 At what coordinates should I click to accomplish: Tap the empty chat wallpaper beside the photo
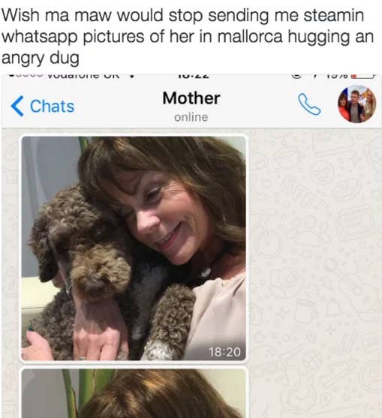point(314,248)
